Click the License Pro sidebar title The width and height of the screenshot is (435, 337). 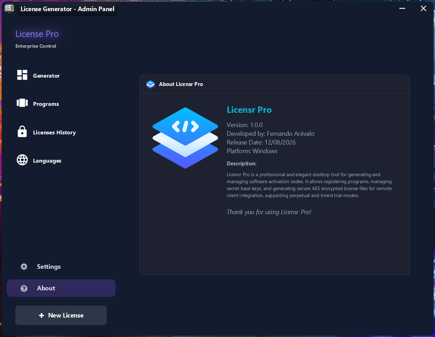point(37,34)
